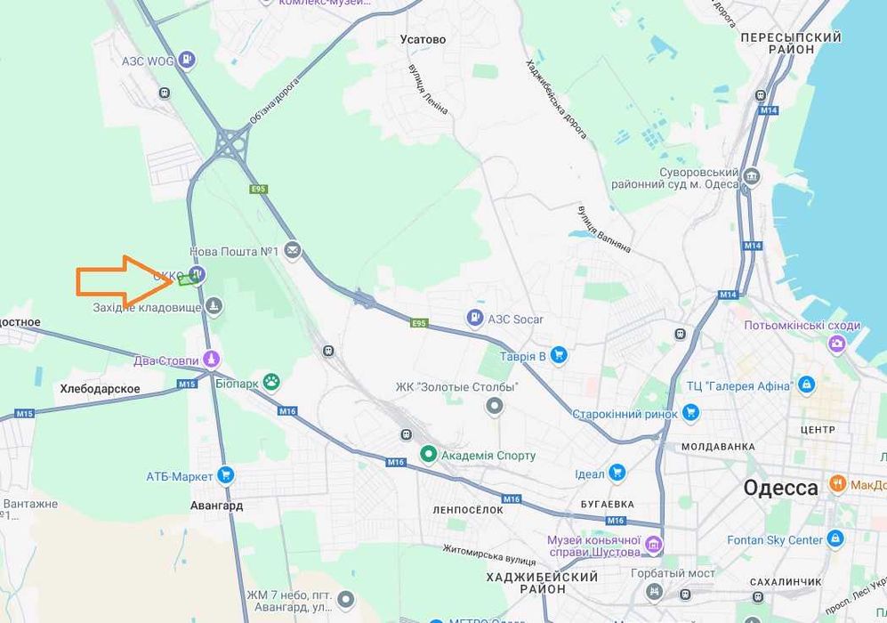Screen dimensions: 887x623
Task: Click the ТЦ Галерея Афіна shopping bag icon
Action: click(x=807, y=384)
